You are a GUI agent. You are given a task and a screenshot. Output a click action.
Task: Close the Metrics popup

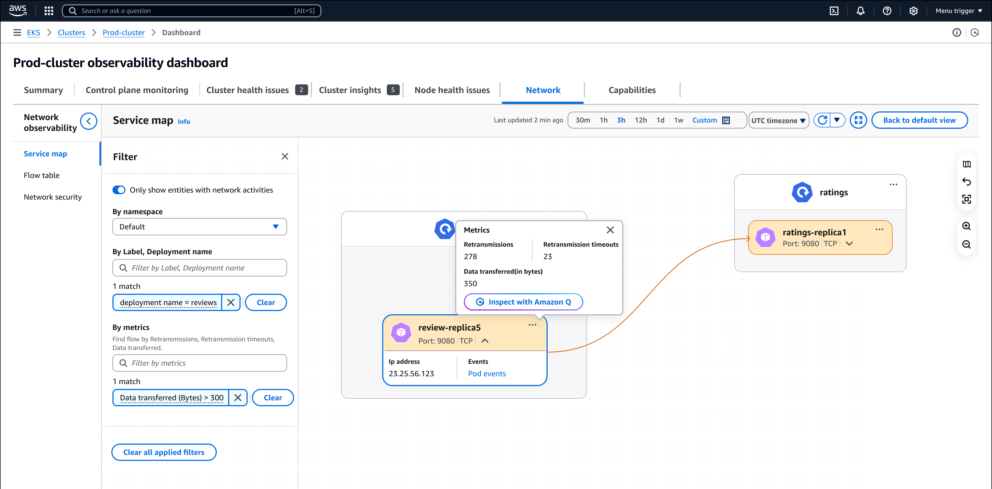[610, 230]
